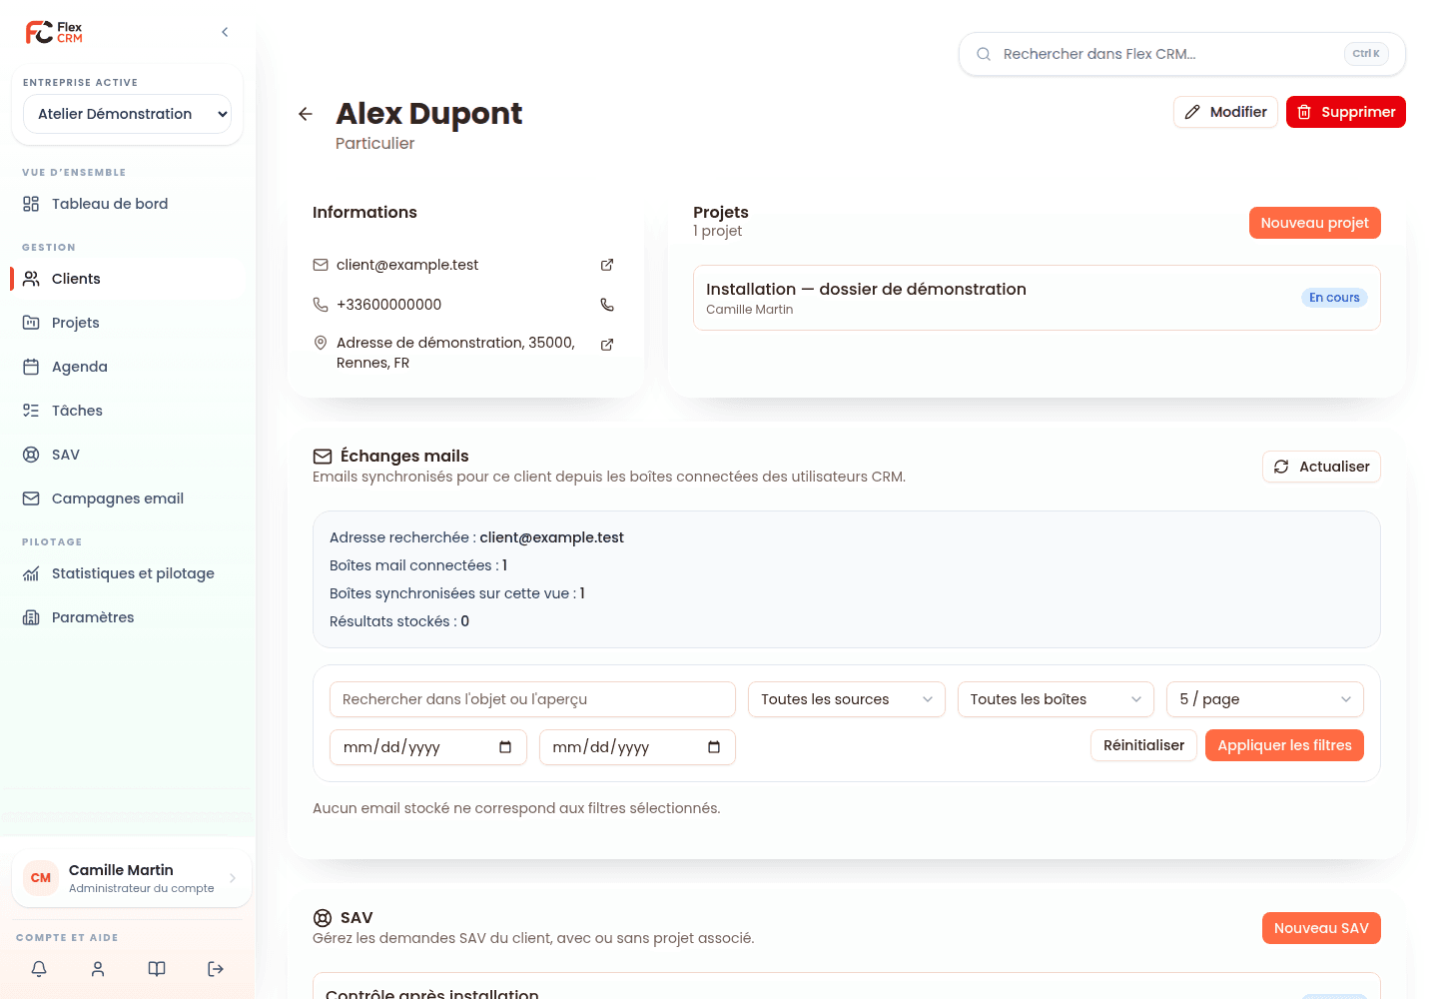Viewport: 1438px width, 999px height.
Task: Click the Modifier button
Action: 1225,112
